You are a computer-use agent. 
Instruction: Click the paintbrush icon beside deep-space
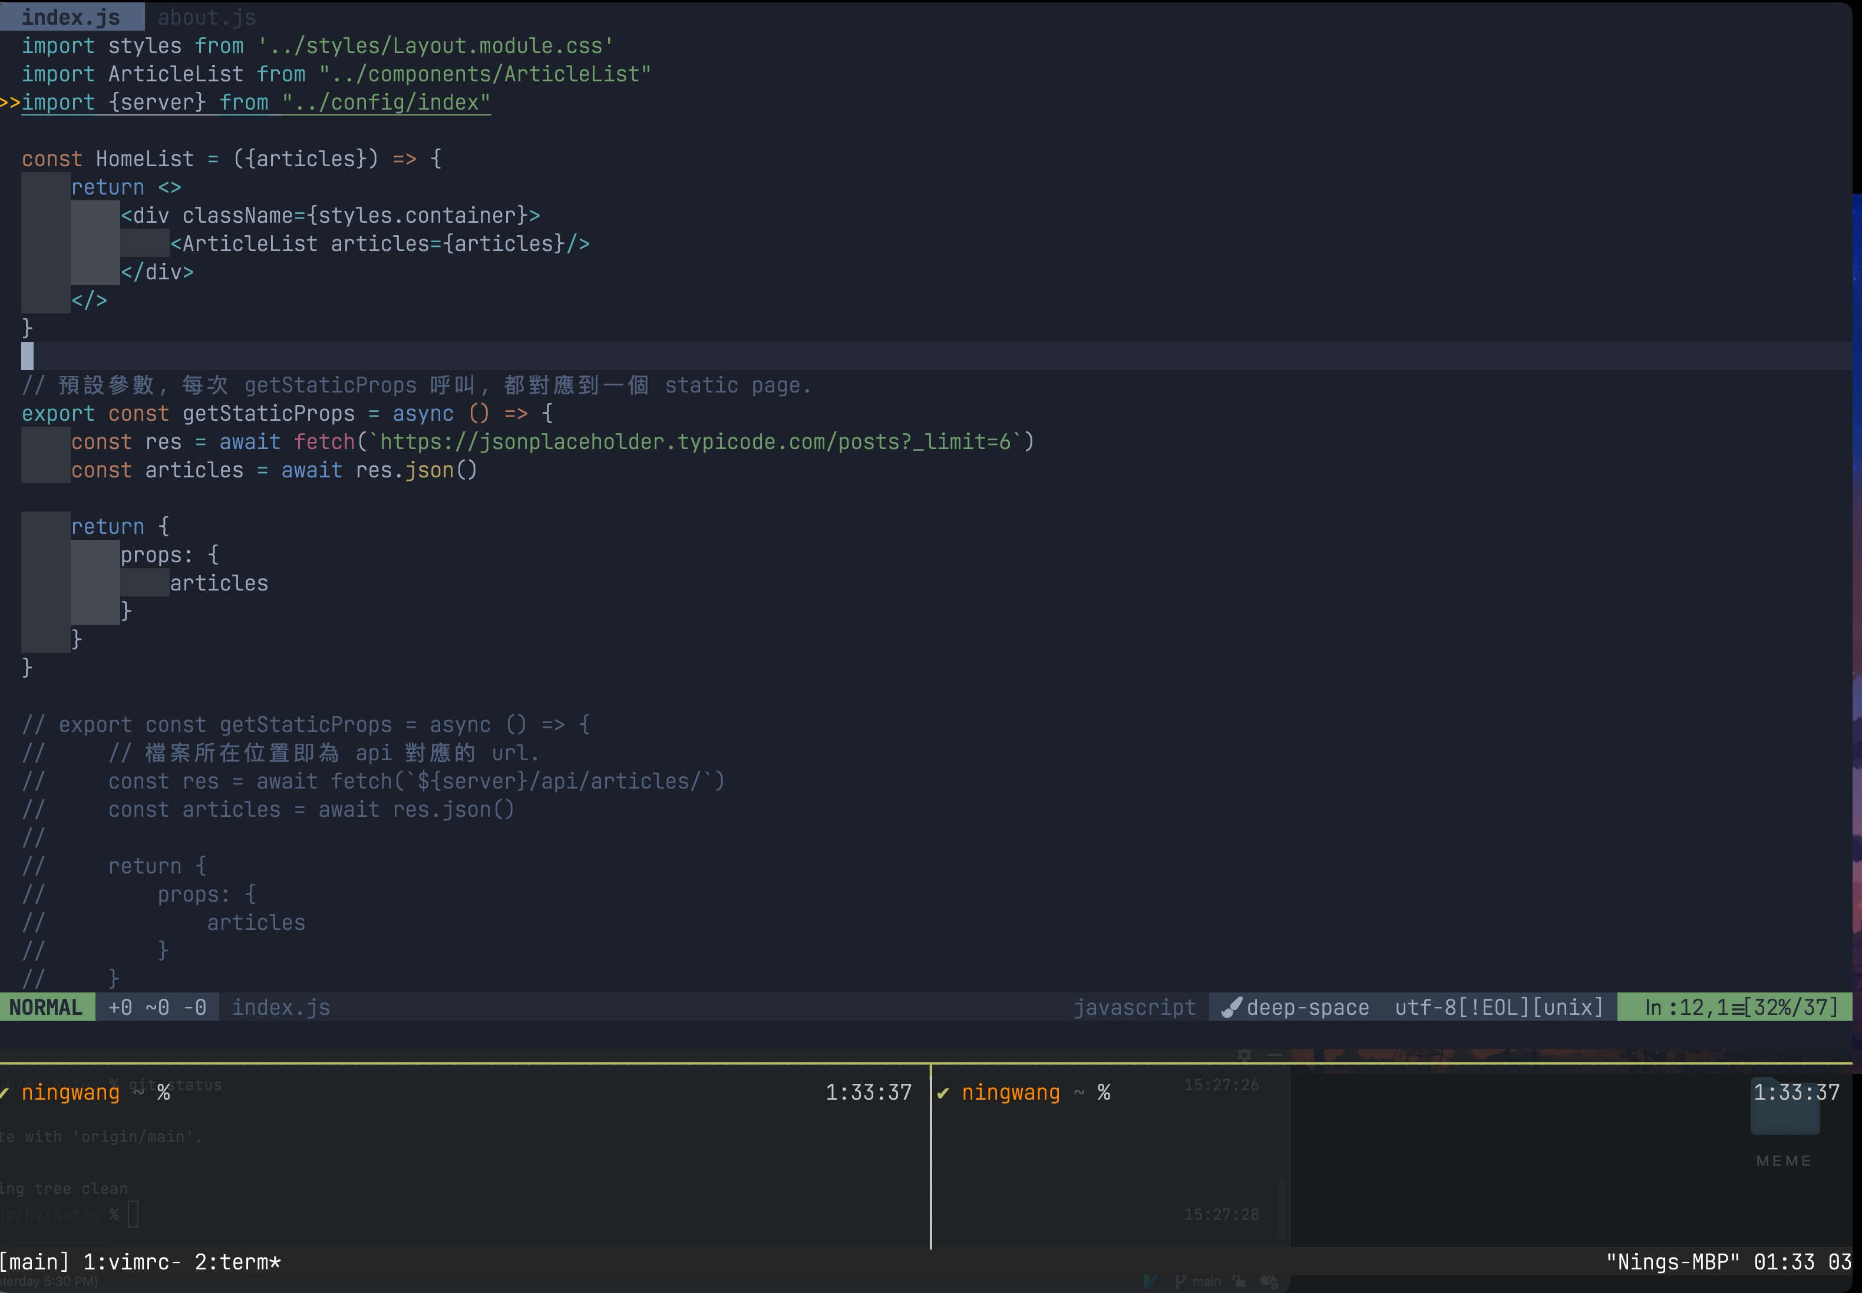[1231, 1007]
